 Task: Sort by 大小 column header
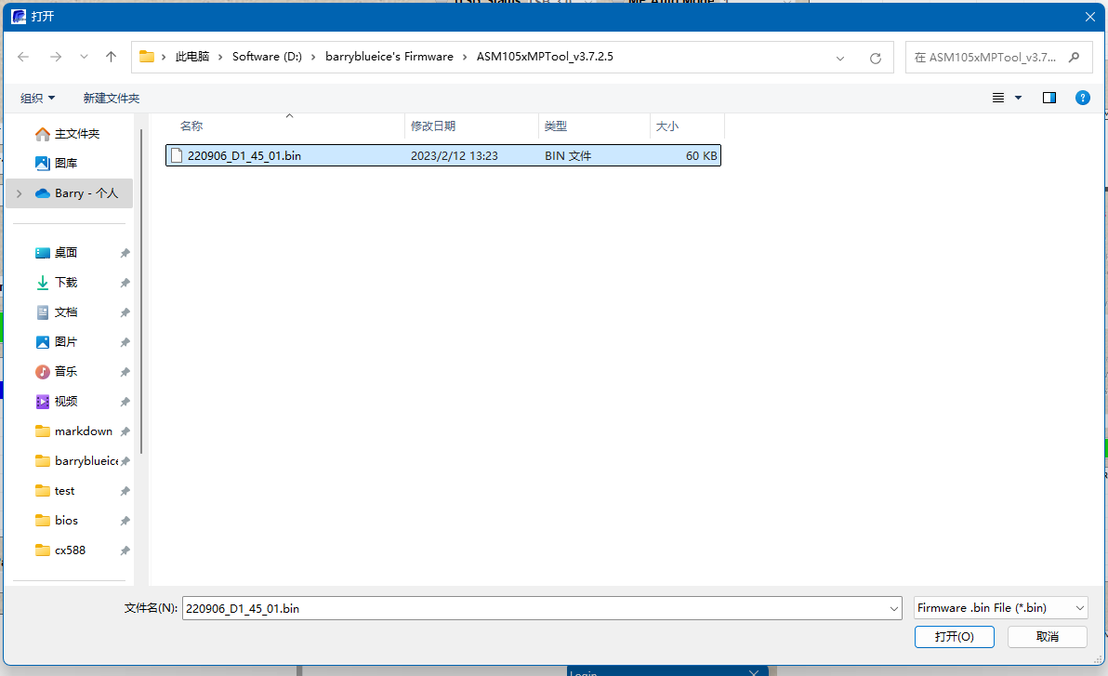pos(687,126)
